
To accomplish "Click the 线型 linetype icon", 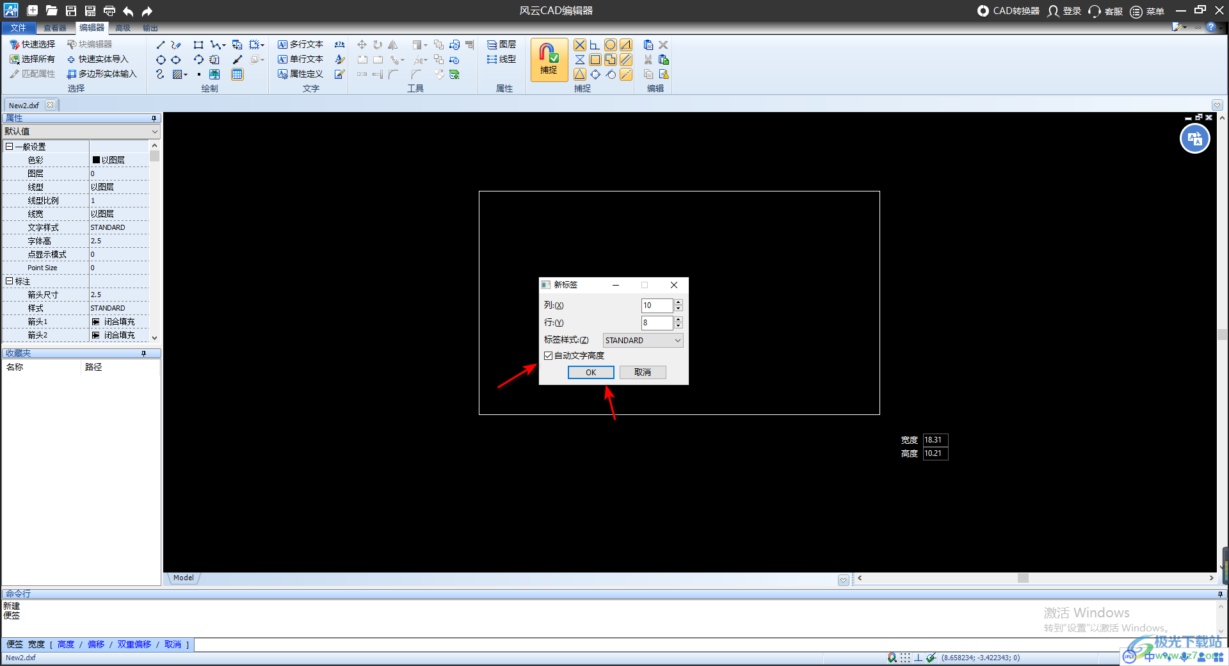I will 501,59.
